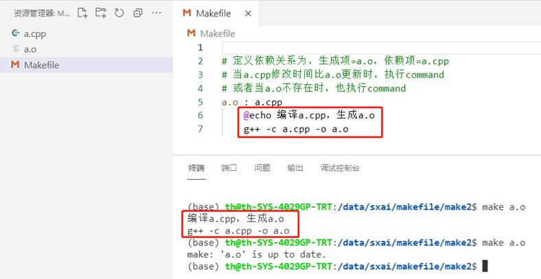Click the comment starting '# 定义依赖关系为'
The height and width of the screenshot is (279, 541).
click(x=335, y=61)
